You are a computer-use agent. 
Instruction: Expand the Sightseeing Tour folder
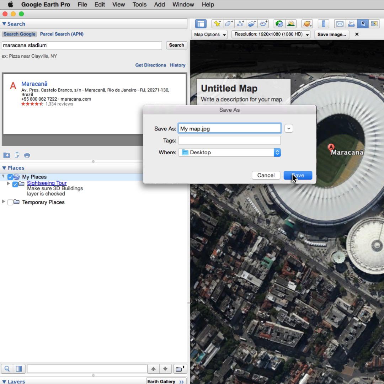point(8,183)
